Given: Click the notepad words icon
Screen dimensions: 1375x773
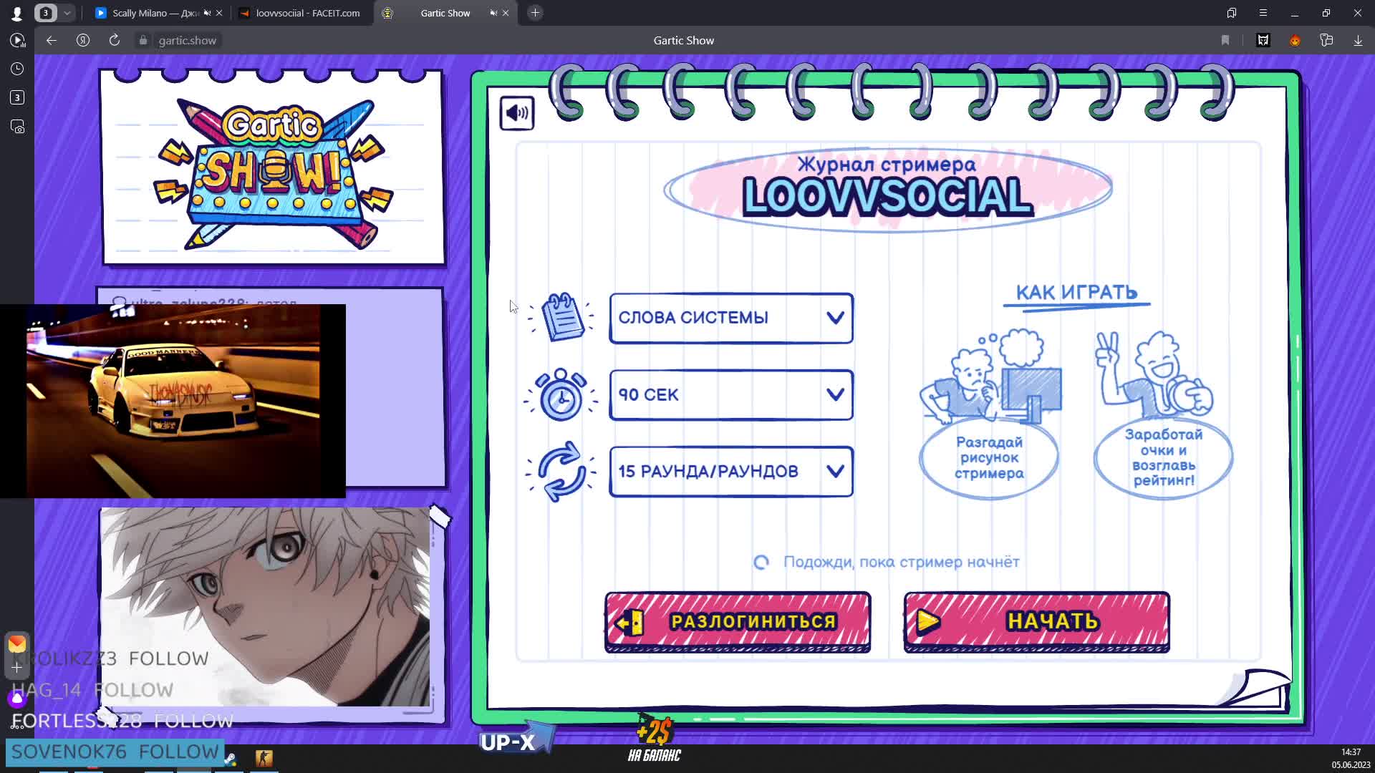Looking at the screenshot, I should pyautogui.click(x=561, y=317).
